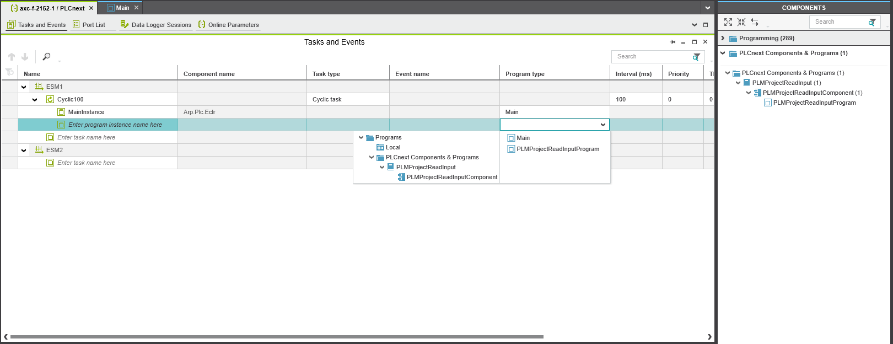
Task: Click the swap arrows icon in Components
Action: (x=755, y=22)
